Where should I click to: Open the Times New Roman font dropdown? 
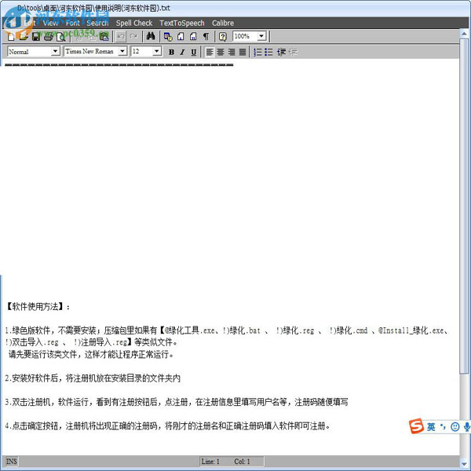click(x=122, y=51)
